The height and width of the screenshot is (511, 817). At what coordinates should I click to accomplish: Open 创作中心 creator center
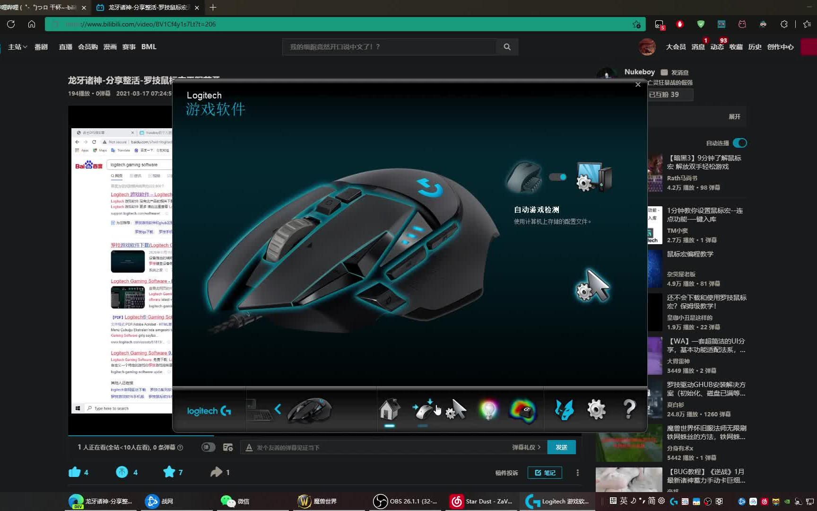click(780, 47)
